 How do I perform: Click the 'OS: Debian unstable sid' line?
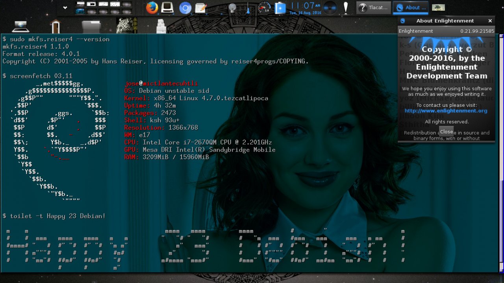(x=167, y=91)
